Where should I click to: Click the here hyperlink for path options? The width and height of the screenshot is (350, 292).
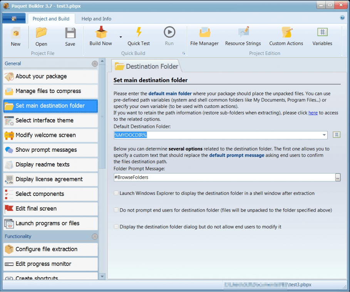click(313, 113)
